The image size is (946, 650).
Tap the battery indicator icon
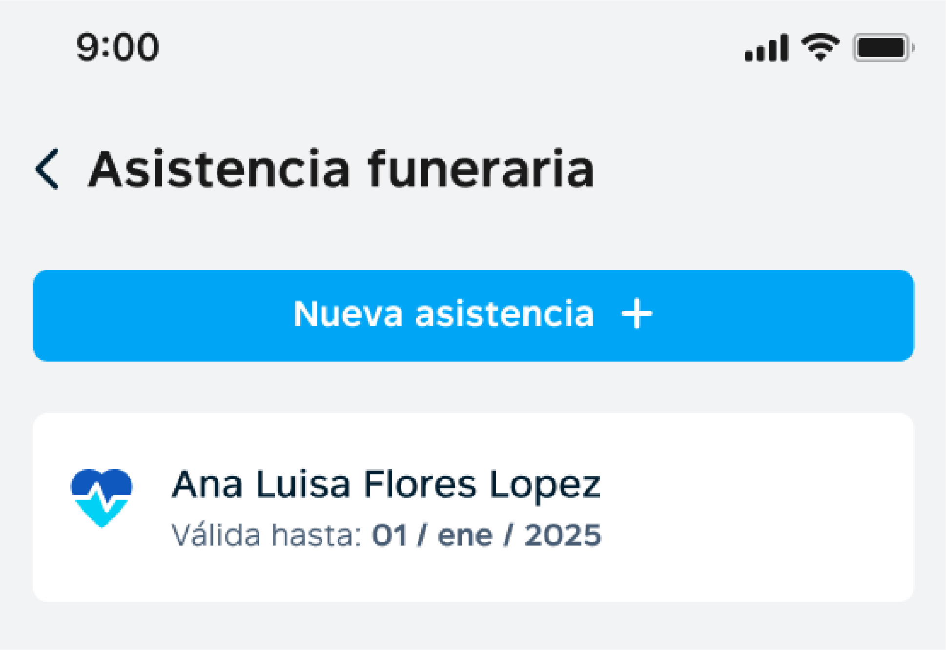[x=884, y=48]
